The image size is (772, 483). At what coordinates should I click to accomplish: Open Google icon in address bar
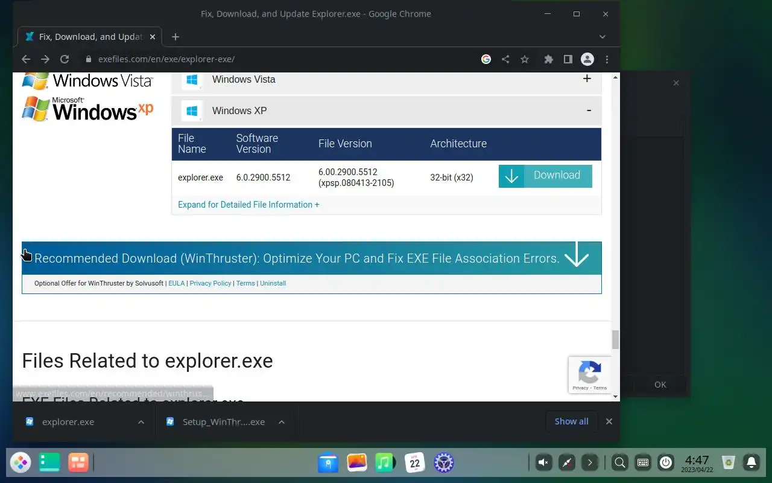pos(486,59)
